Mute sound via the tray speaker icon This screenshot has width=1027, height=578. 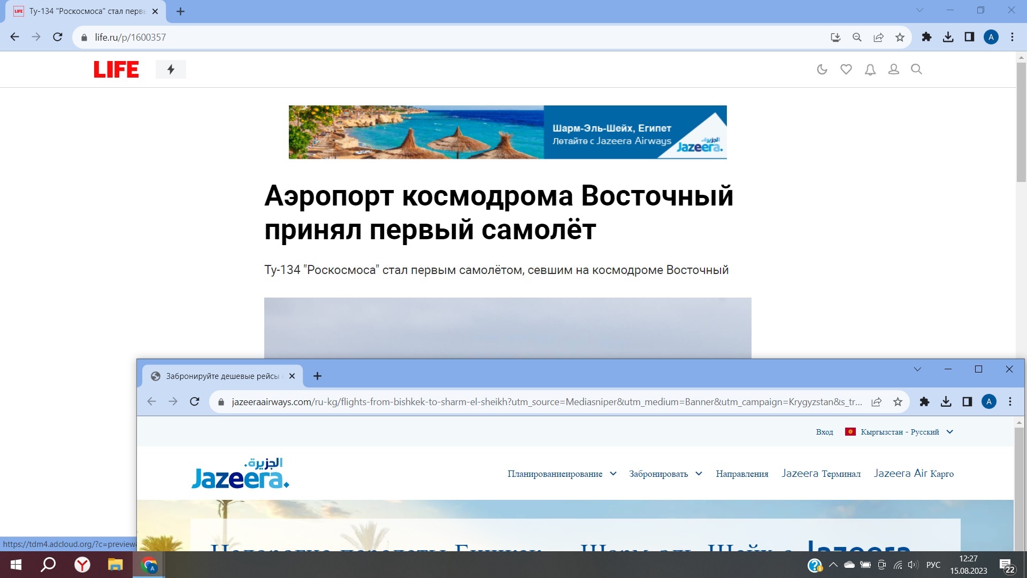click(x=912, y=564)
